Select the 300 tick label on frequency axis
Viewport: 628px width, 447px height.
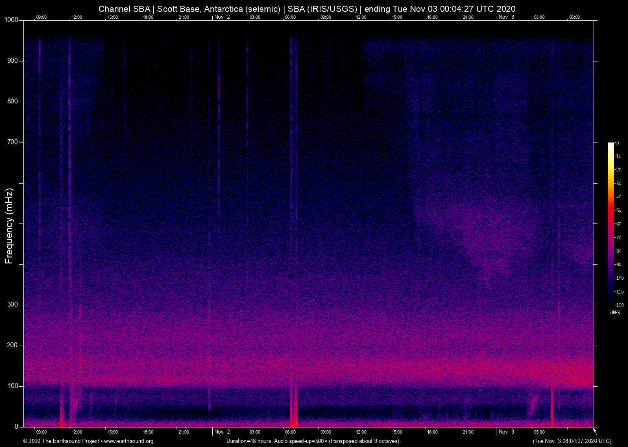tap(13, 305)
